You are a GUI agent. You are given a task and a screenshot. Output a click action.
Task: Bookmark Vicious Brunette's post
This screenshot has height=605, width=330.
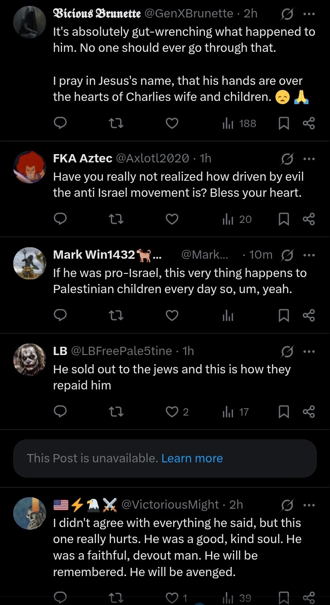pyautogui.click(x=284, y=123)
